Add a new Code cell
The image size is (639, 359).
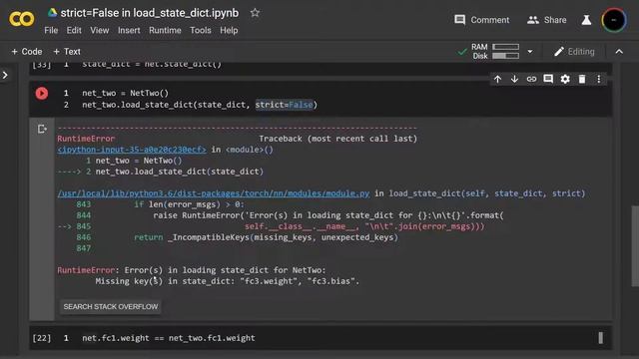(x=27, y=52)
